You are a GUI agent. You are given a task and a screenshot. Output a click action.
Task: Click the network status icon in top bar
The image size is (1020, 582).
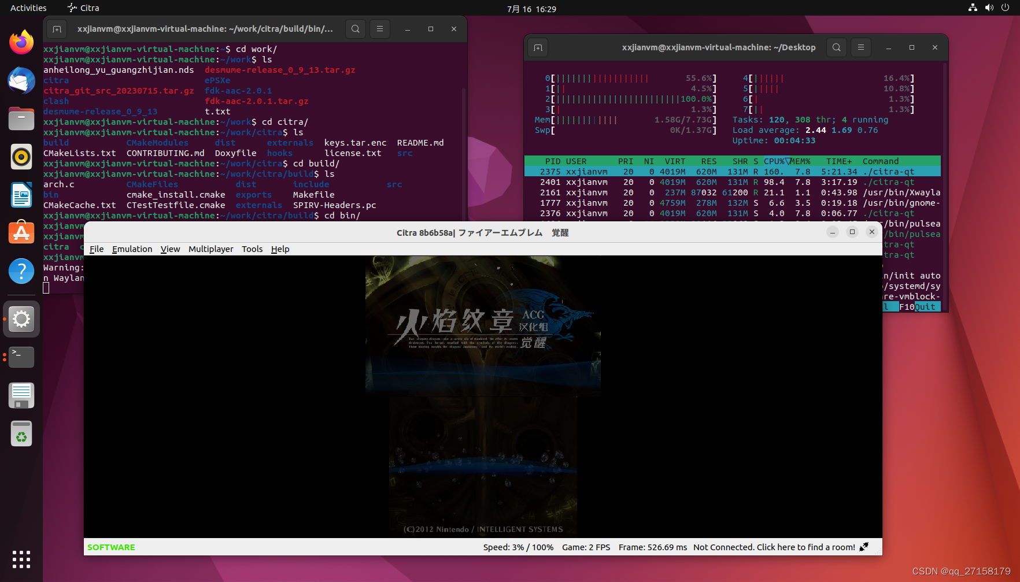973,8
